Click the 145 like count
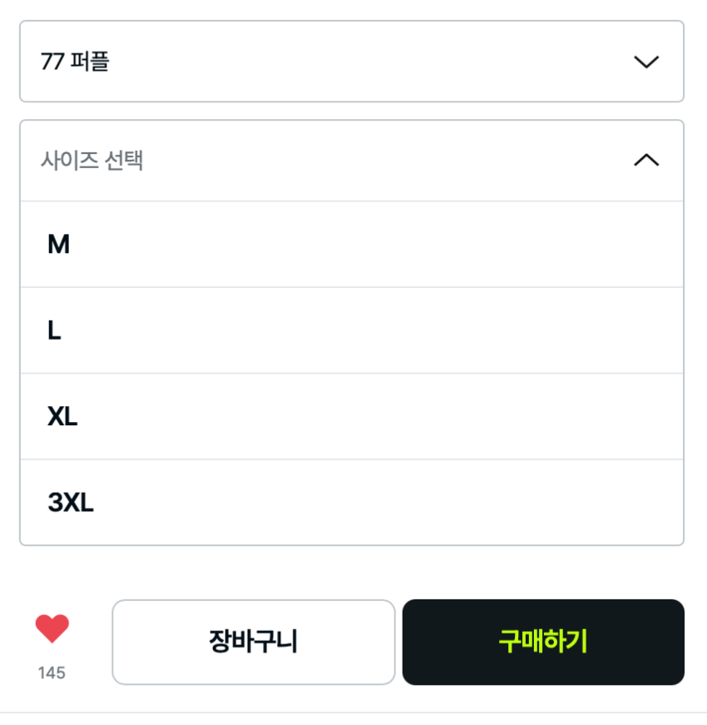Screen dimensions: 707x725 click(52, 673)
